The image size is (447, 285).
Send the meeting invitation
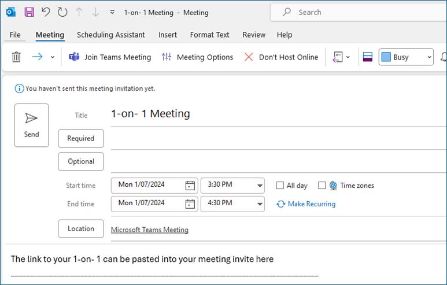[x=31, y=125]
